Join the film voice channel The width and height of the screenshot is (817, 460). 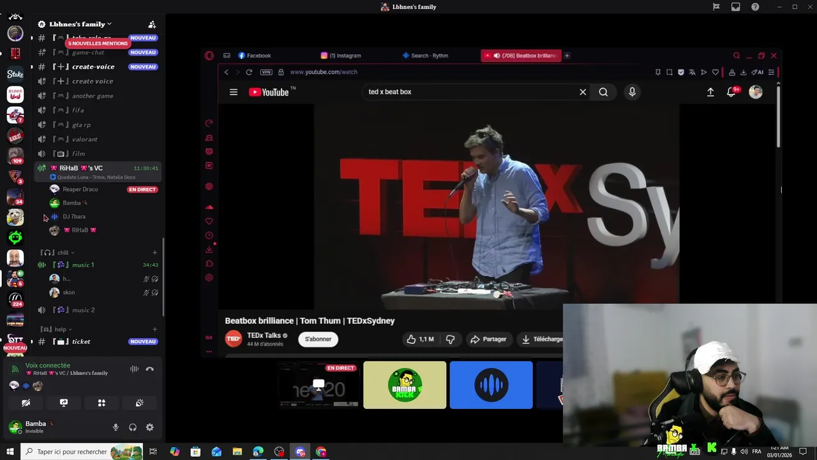point(79,154)
